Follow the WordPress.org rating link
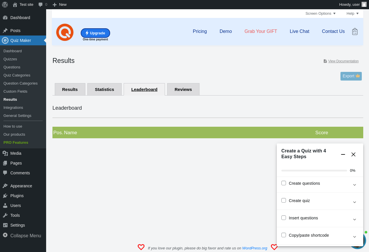Image resolution: width=369 pixels, height=252 pixels. pyautogui.click(x=255, y=248)
